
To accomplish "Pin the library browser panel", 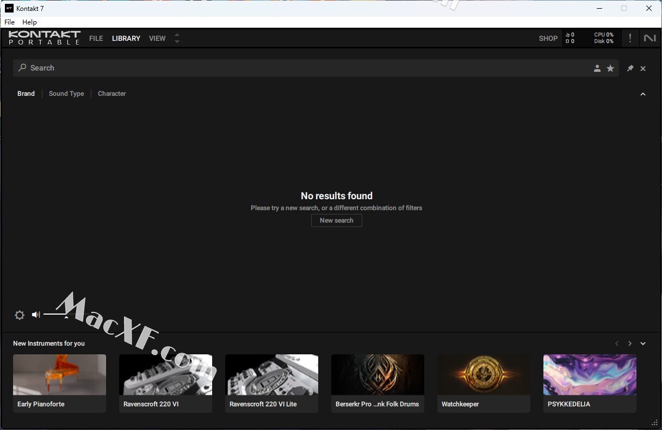I will click(630, 68).
